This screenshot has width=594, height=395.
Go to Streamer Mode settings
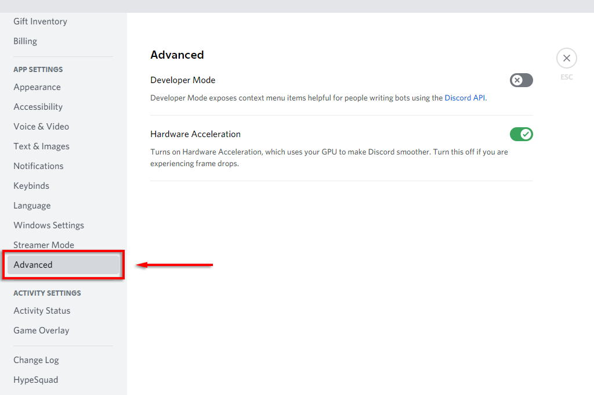click(44, 245)
